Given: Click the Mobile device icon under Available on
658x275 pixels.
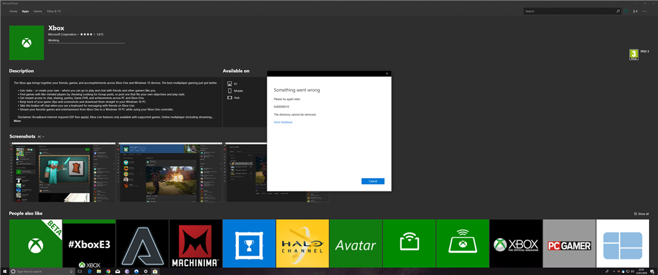Looking at the screenshot, I should click(229, 91).
